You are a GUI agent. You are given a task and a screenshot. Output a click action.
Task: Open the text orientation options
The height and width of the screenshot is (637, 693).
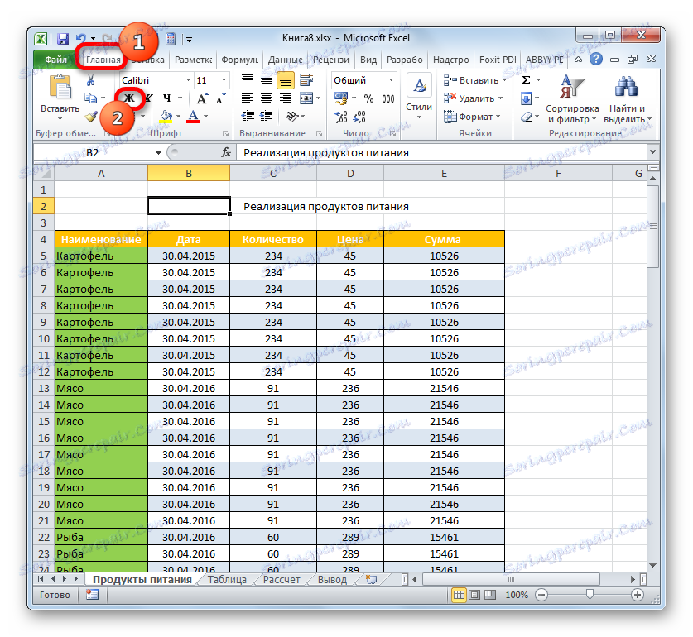click(292, 117)
